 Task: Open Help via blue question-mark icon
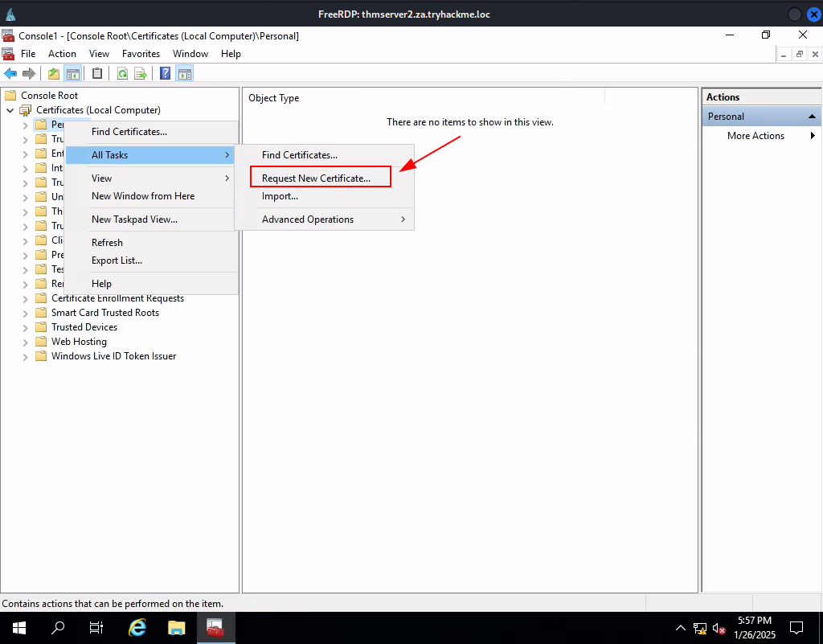[166, 73]
